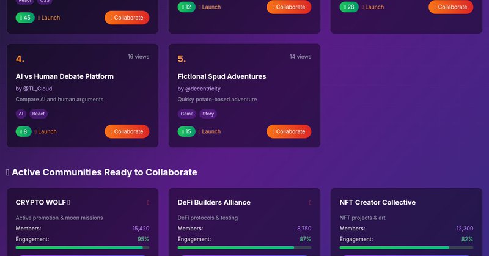
Task: Click Collaborate next to the 12 badge
Action: 289,7
